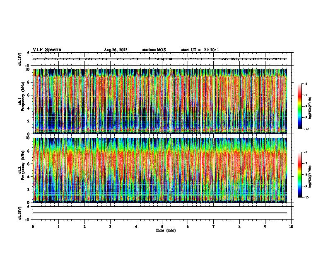
Task: Click the time axis tick label "0"
Action: coord(33,227)
